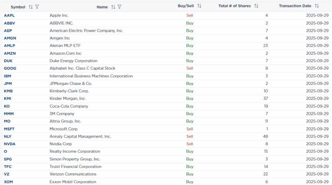Open the AMLP symbol link
Screen dimensions: 332x185
(9, 46)
